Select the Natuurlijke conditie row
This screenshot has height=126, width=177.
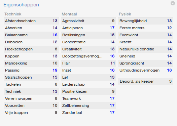pyautogui.click(x=146, y=49)
